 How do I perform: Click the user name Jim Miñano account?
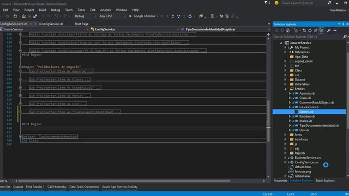point(338,10)
